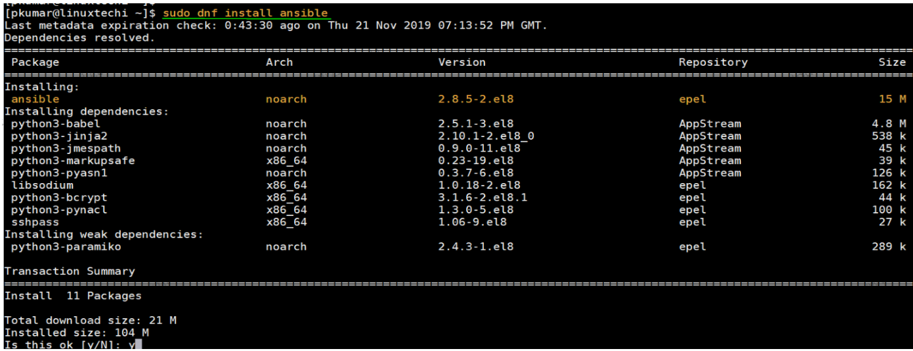Click the python3-bcrypt package name
Image resolution: width=913 pixels, height=351 pixels.
[x=59, y=198]
